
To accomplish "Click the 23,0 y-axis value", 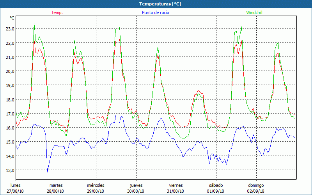I will 10,28.
